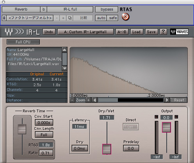Image resolution: width=194 pixels, height=163 pixels.
Task: Click the window close circle button
Action: pos(4,2)
